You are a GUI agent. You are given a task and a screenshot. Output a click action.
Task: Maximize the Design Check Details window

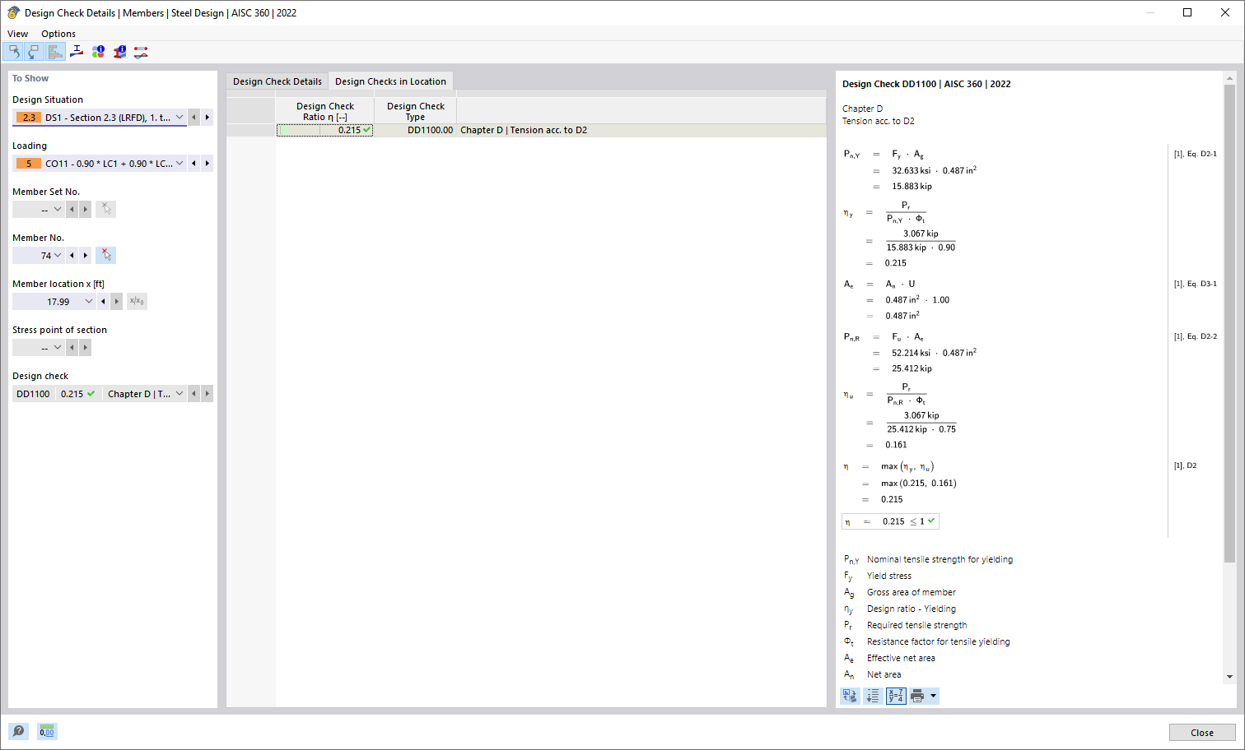coord(1187,12)
